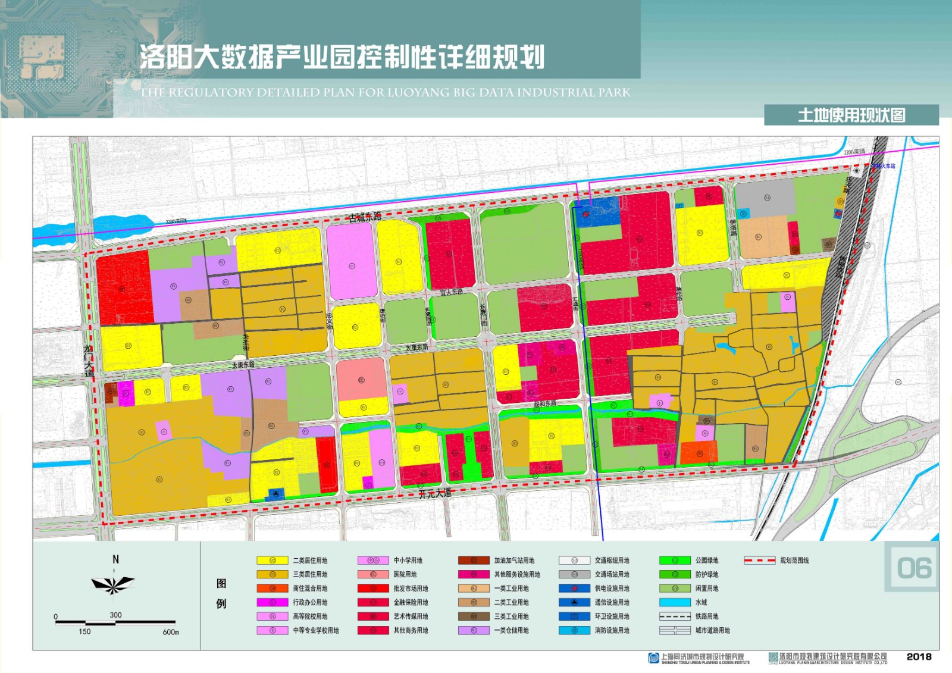Click the 规划范围线 red dashed symbol

point(760,561)
